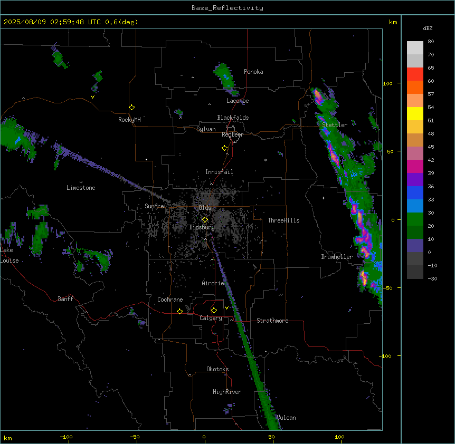This screenshot has height=444, width=455.
Task: Click the asterisk marker above Limestone
Action: pyautogui.click(x=81, y=182)
